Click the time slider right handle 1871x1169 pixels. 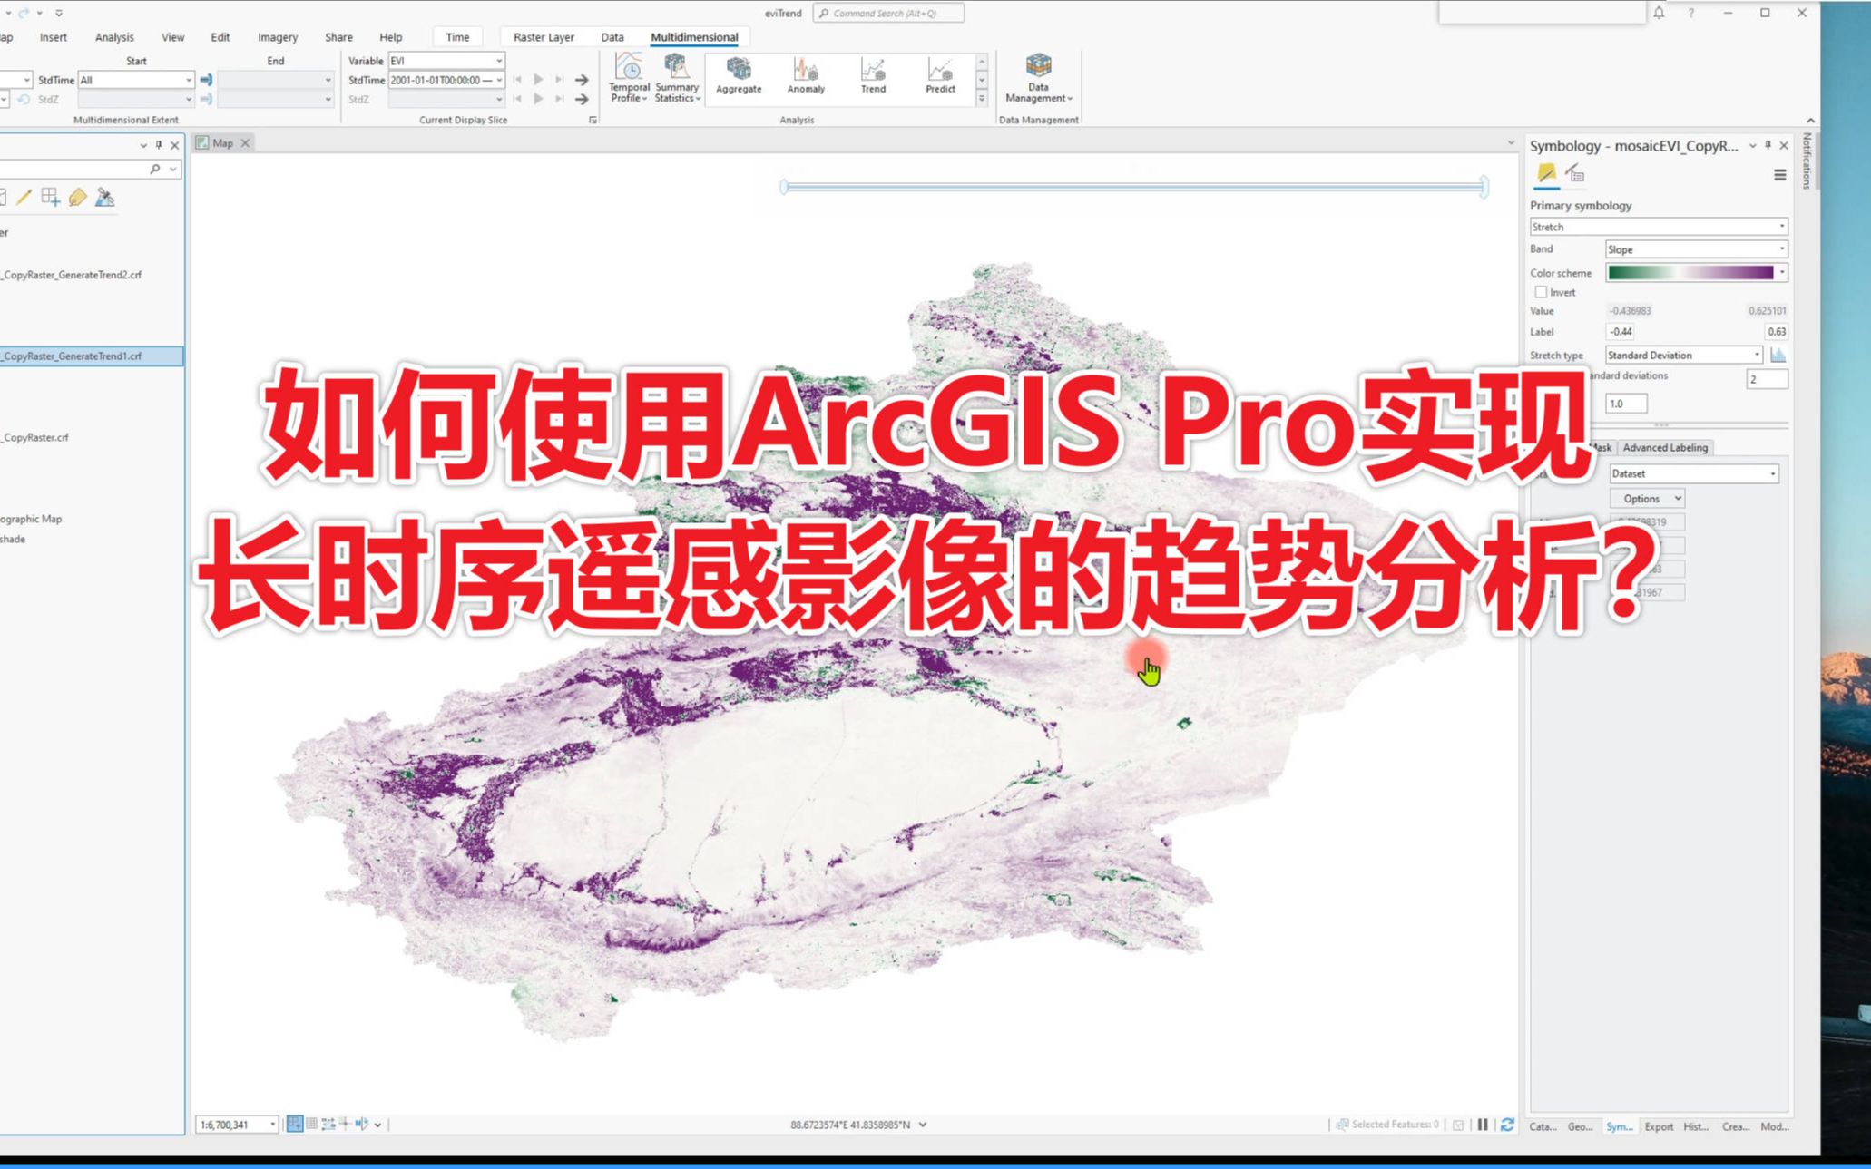click(1484, 187)
